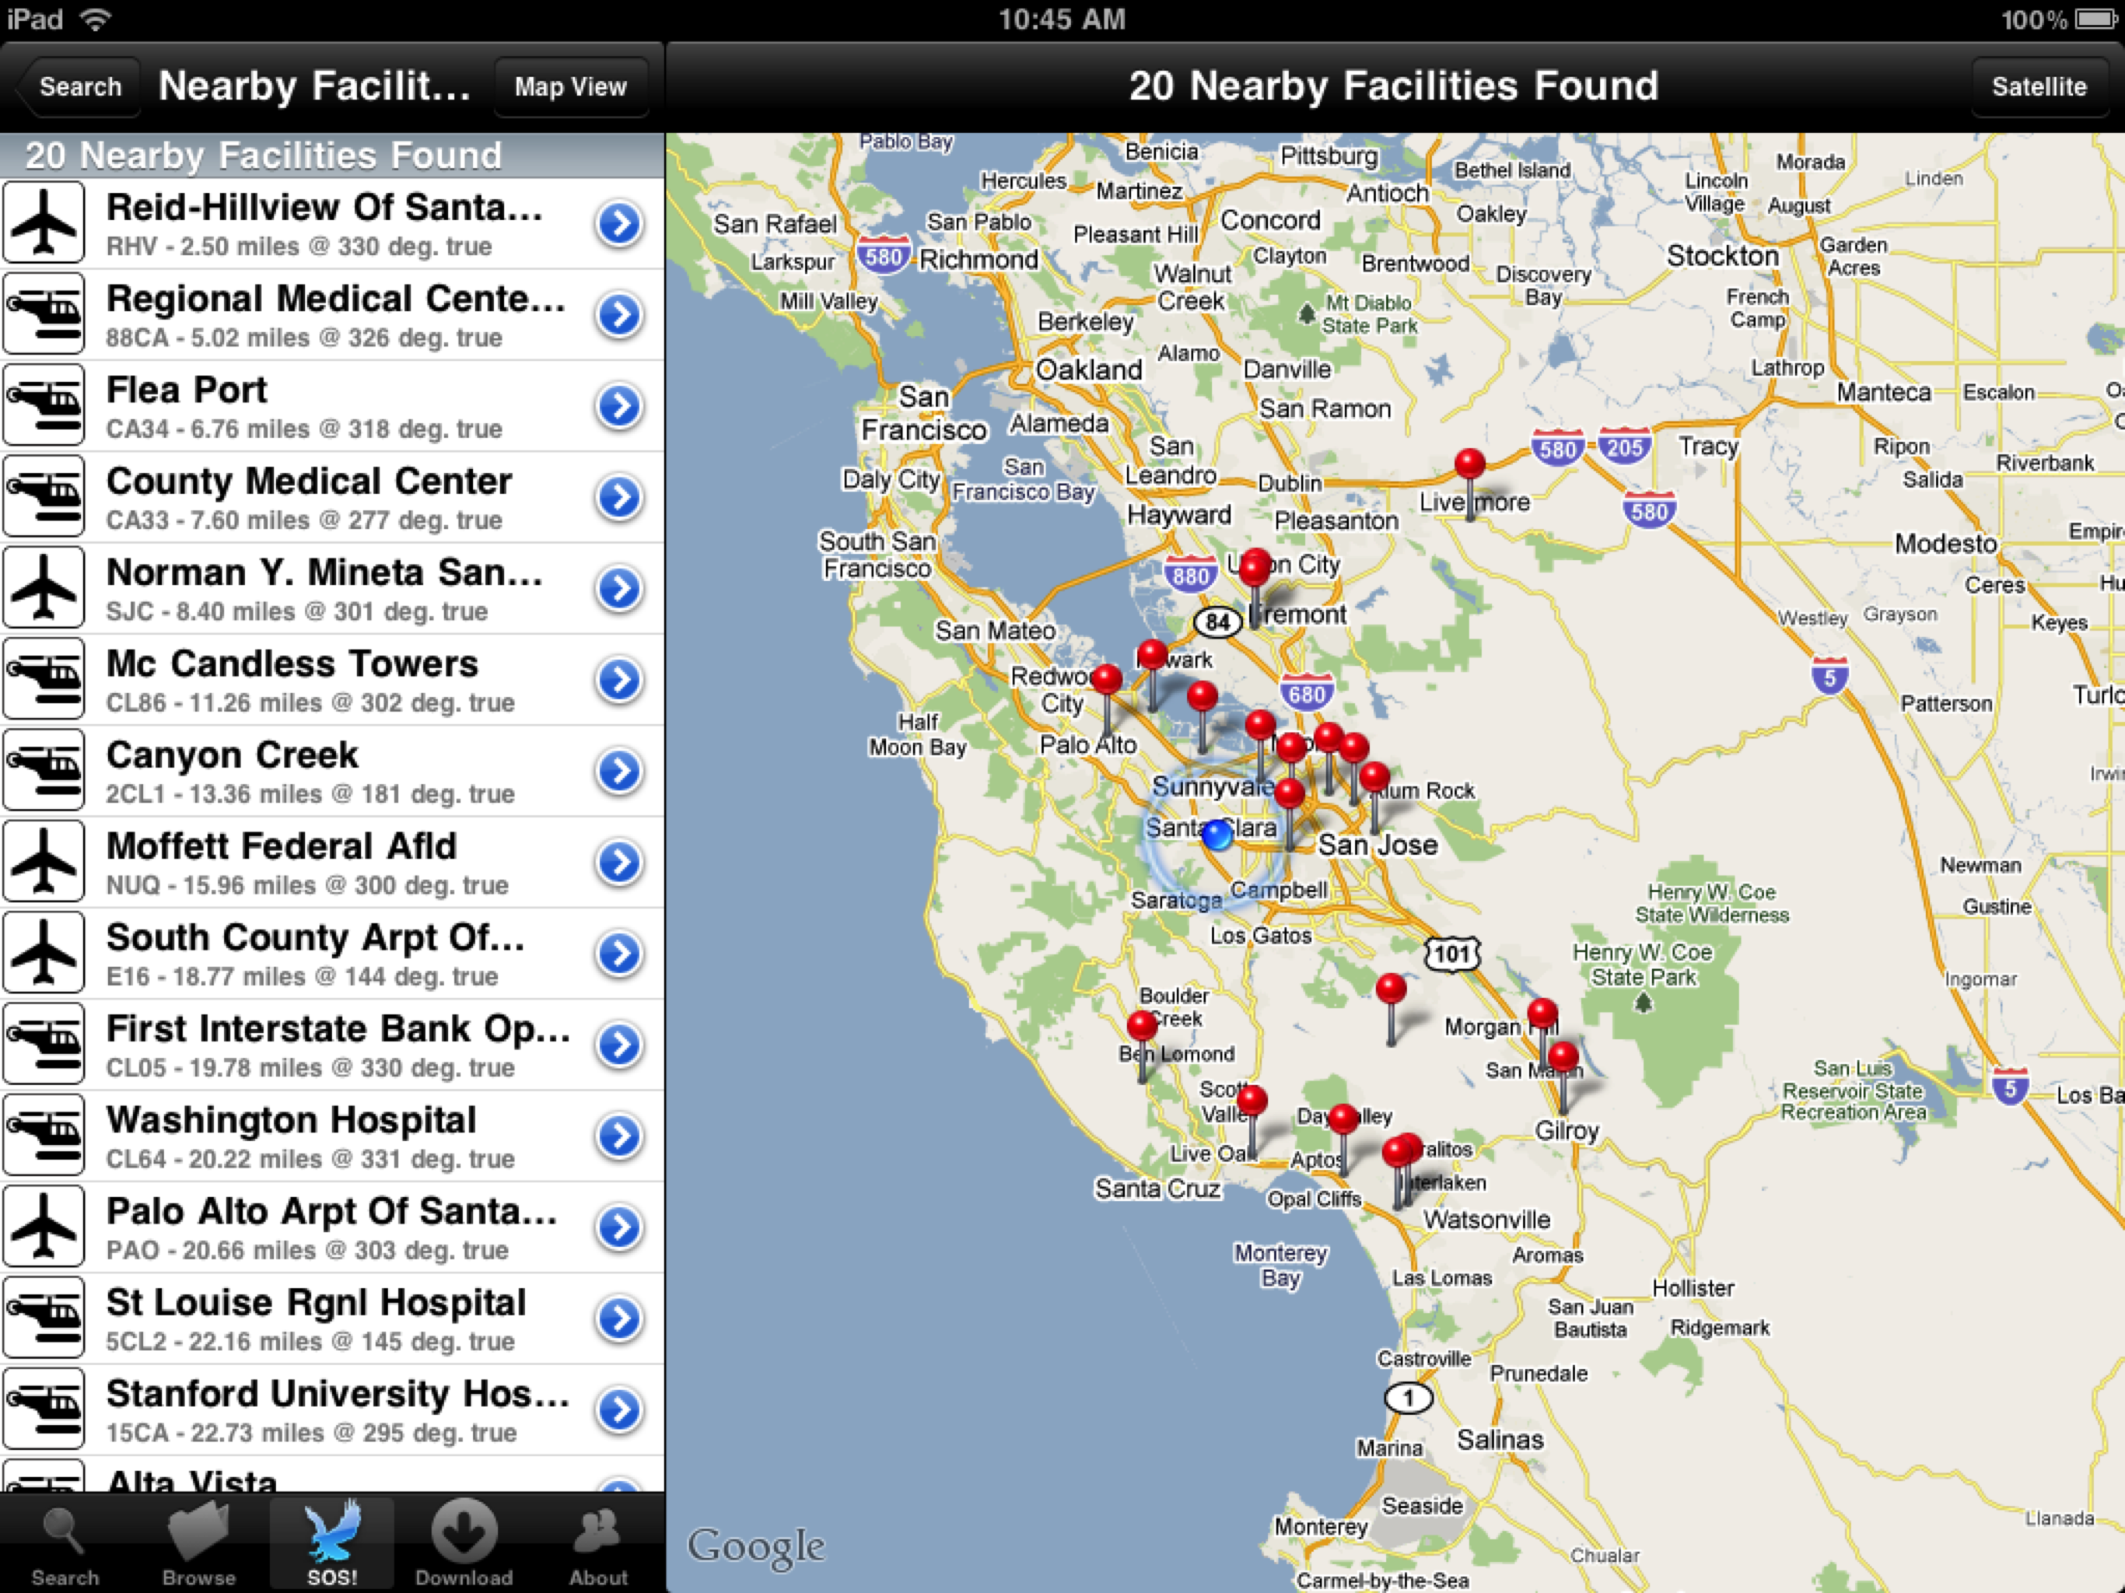The width and height of the screenshot is (2125, 1593).
Task: Click airplane icon for South County Arpt
Action: pyautogui.click(x=44, y=953)
